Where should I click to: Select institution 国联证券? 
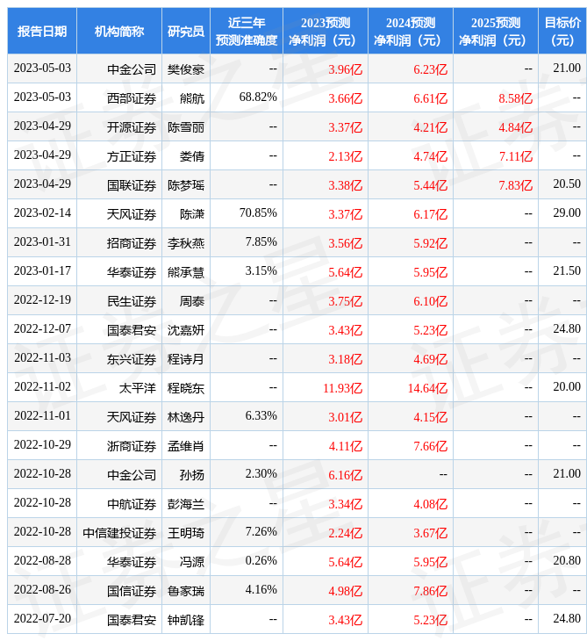132,185
